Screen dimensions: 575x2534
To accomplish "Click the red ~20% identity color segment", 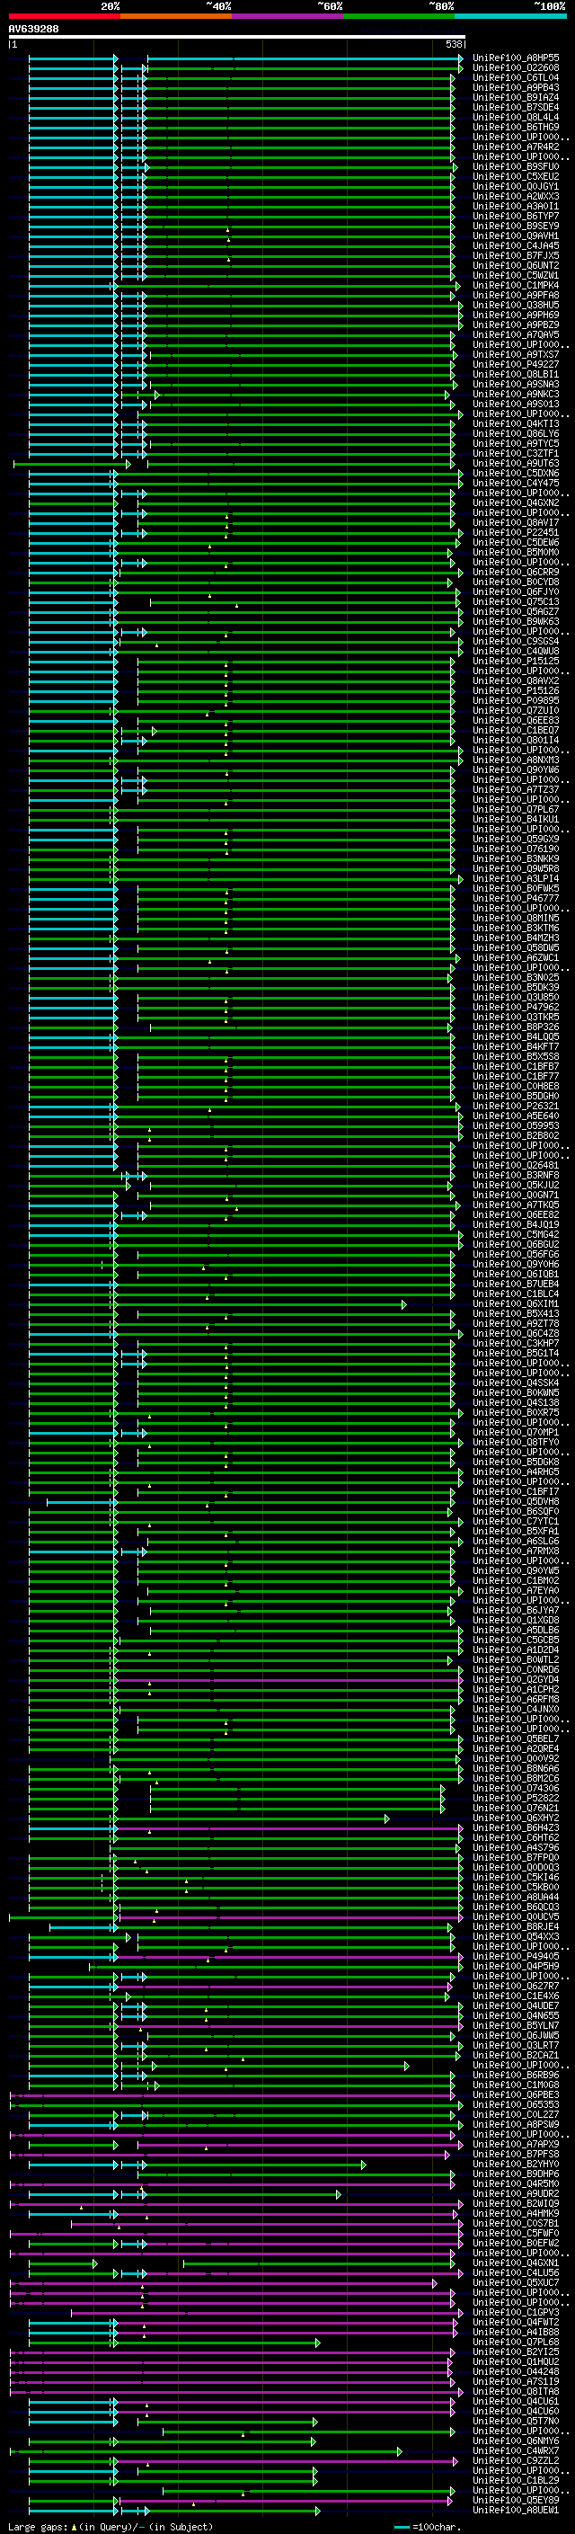I will (x=64, y=16).
